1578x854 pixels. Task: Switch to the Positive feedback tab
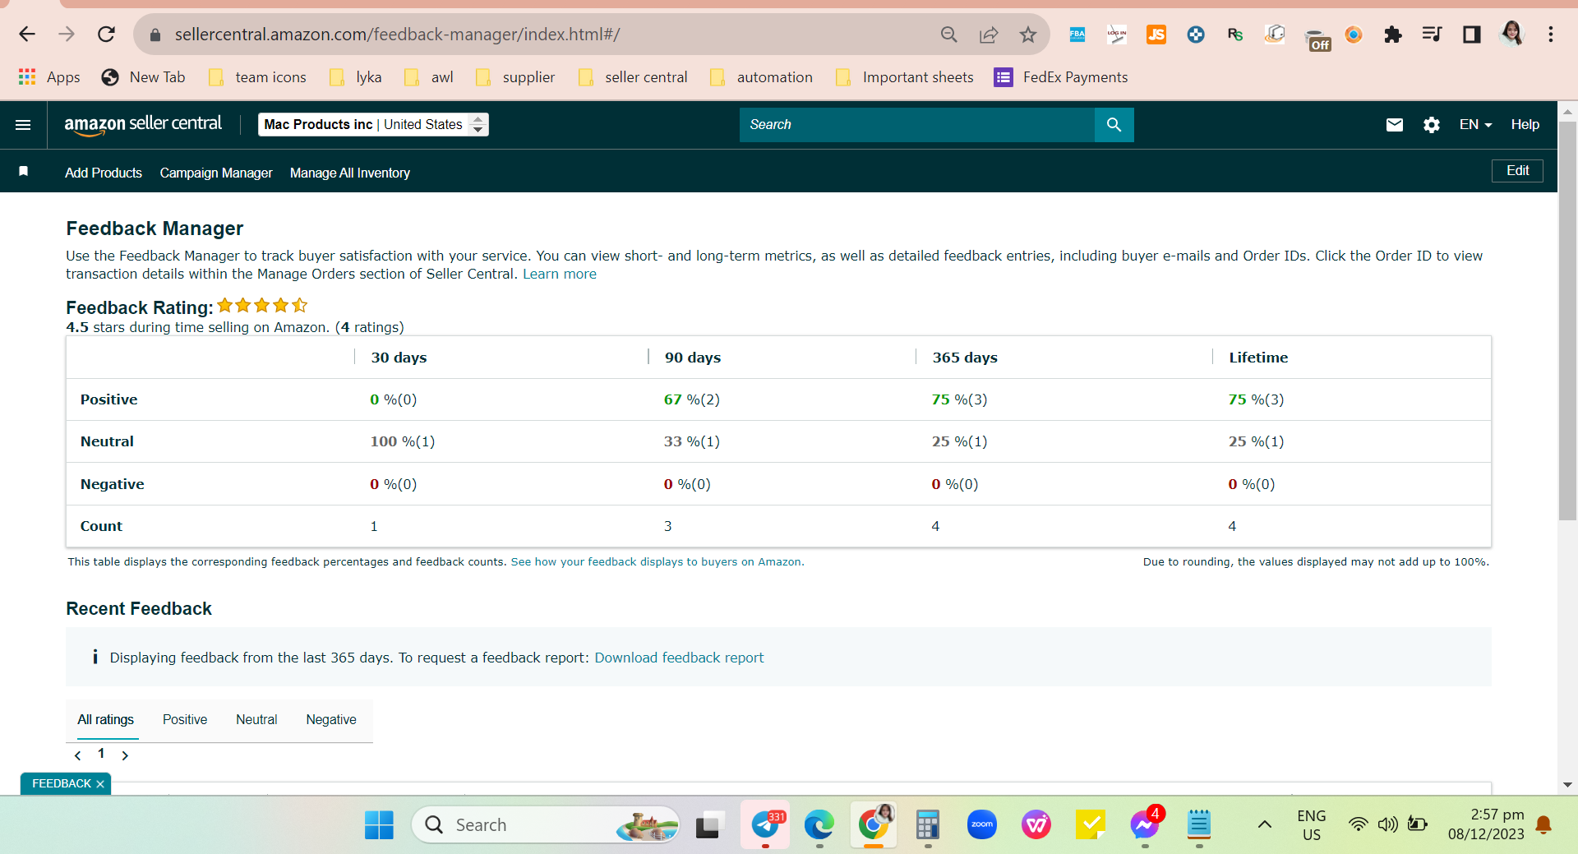[x=185, y=719]
